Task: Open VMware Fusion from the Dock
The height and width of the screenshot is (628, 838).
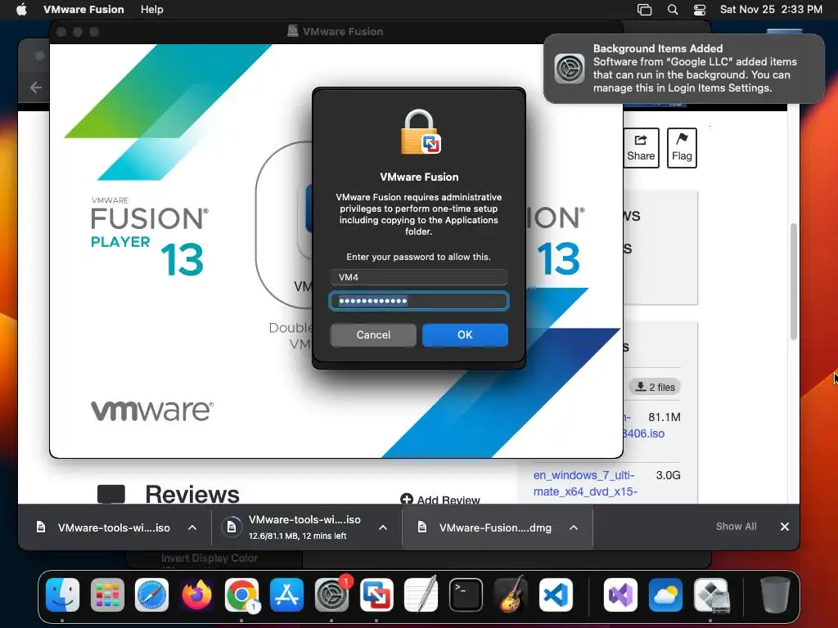Action: [376, 594]
